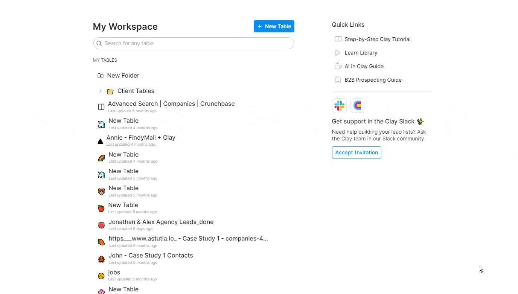Click the Clay logo icon
518x294 pixels.
pos(358,105)
